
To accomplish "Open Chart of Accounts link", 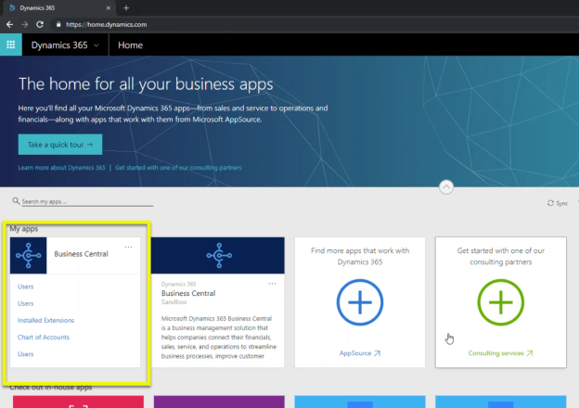I will point(44,338).
